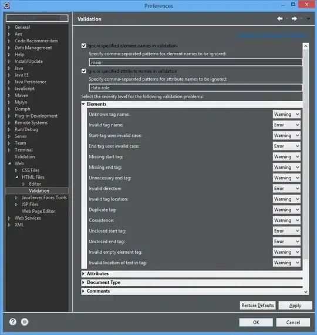Open Invalid tag name severity dropdown
This screenshot has height=335, width=317.
click(x=286, y=125)
